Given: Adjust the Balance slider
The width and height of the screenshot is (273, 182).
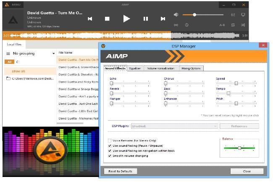Looking at the screenshot, I should point(239,148).
